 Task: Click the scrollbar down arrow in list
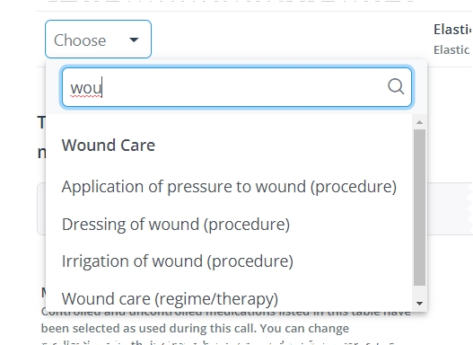tap(419, 303)
